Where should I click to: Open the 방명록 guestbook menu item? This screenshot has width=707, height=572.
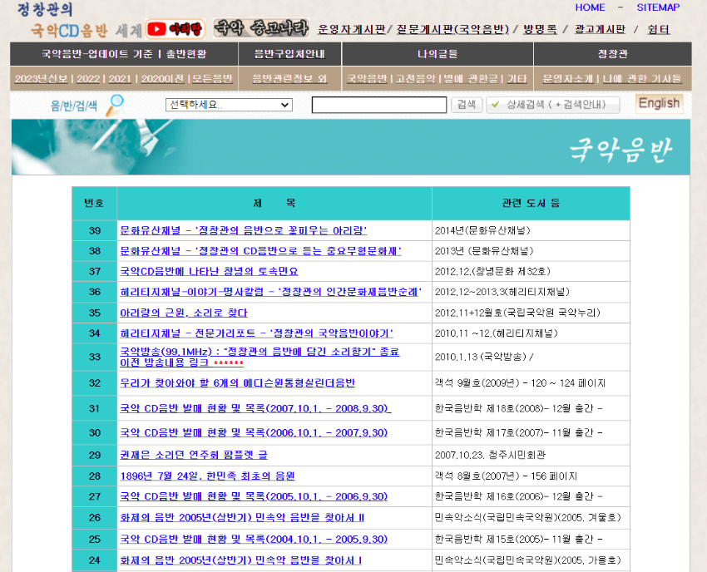click(540, 30)
